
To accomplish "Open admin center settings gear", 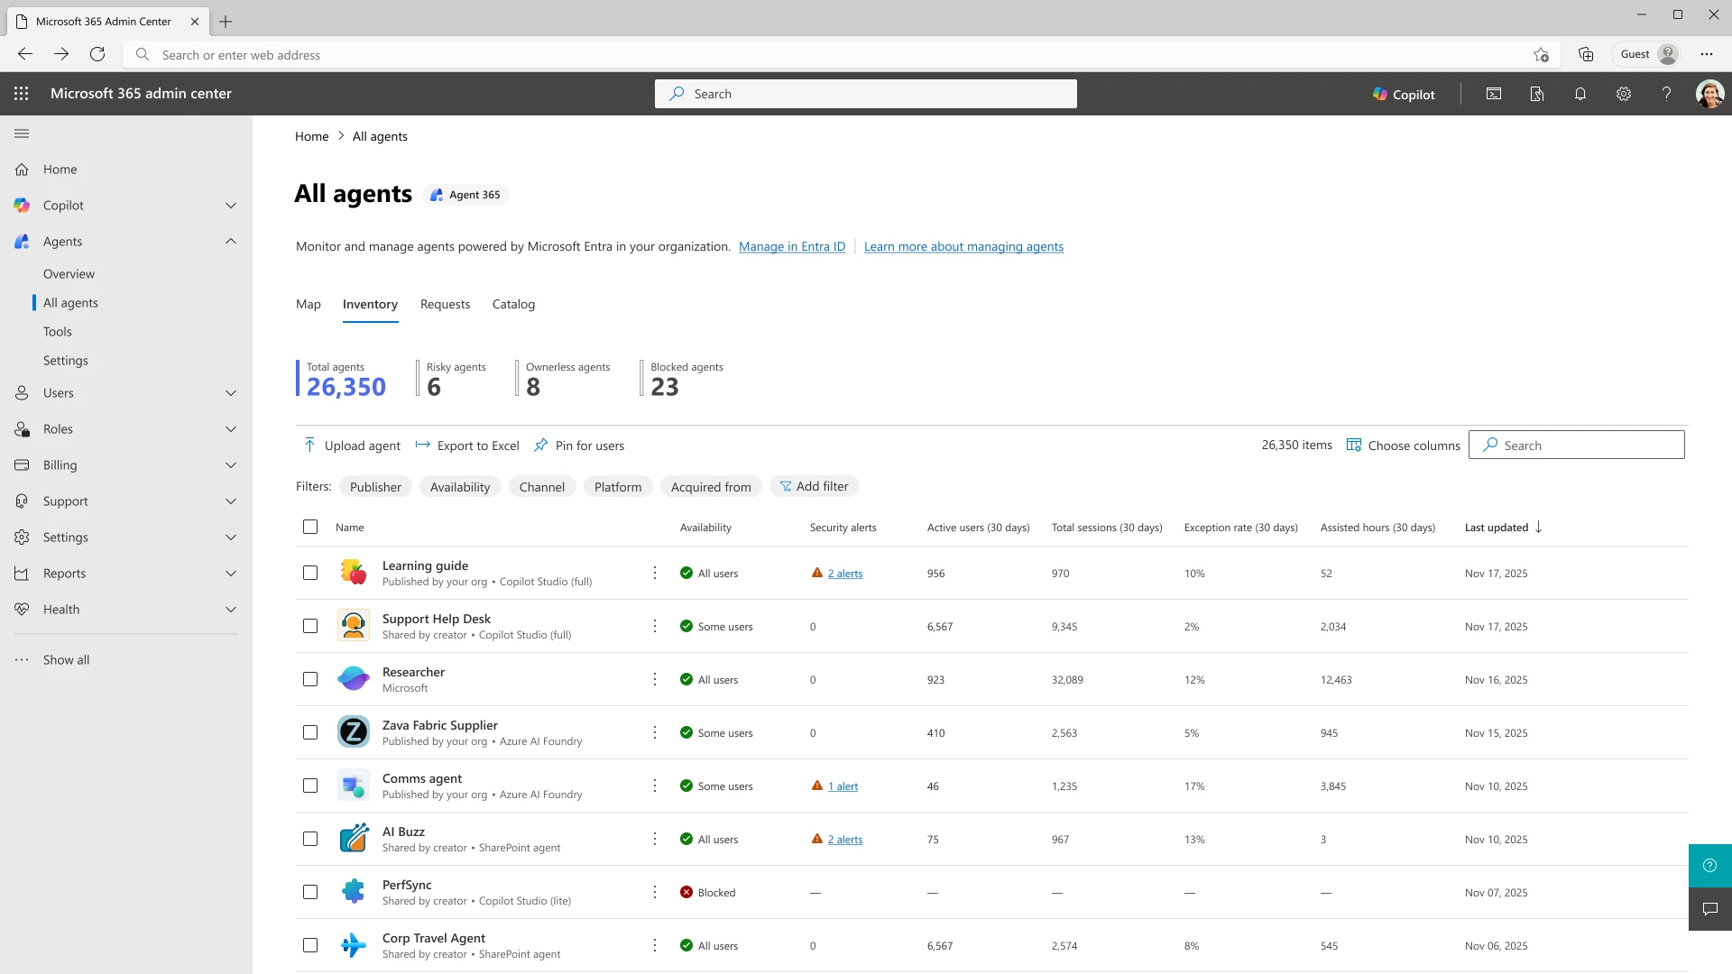I will point(1624,94).
